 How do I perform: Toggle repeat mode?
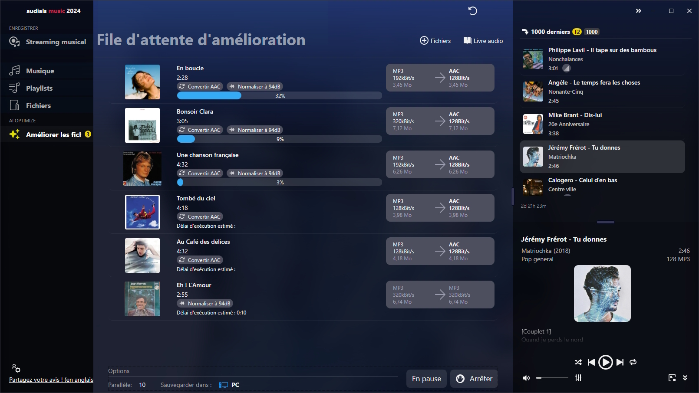pyautogui.click(x=633, y=362)
